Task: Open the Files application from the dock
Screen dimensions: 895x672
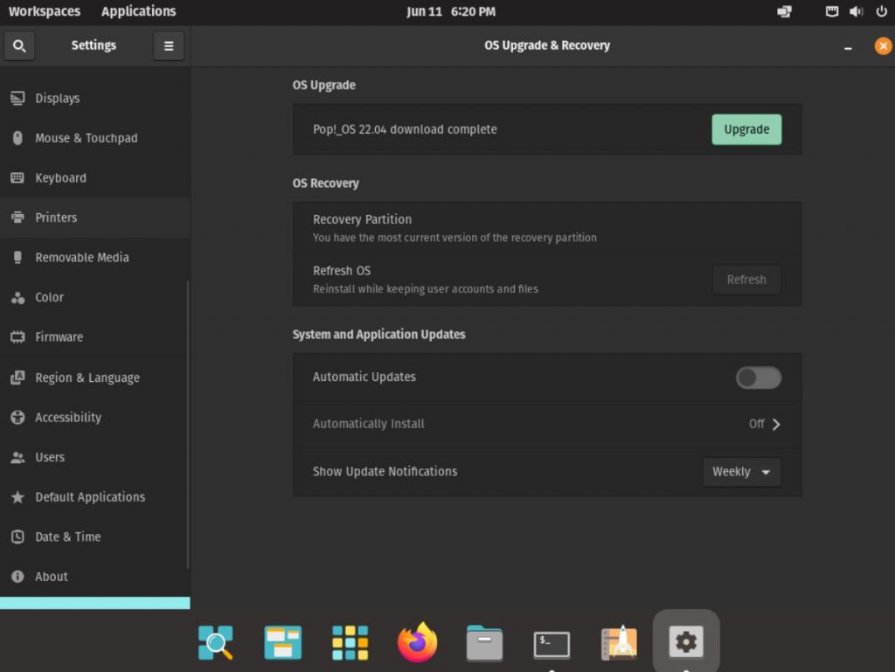Action: pos(484,642)
